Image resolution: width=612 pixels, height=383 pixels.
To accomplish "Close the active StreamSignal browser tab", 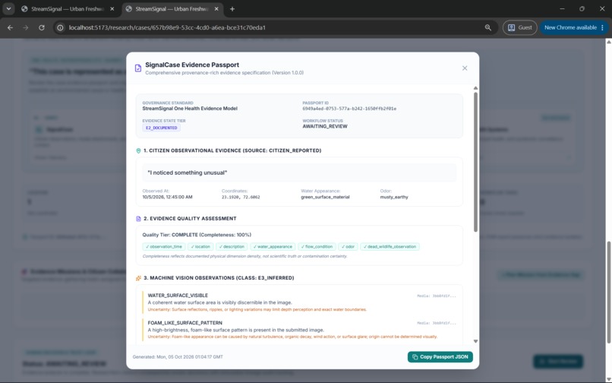I will [216, 8].
